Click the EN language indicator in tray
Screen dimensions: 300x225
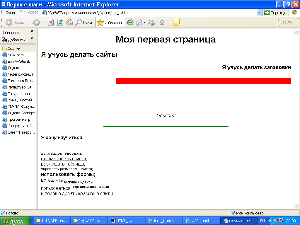(x=262, y=221)
